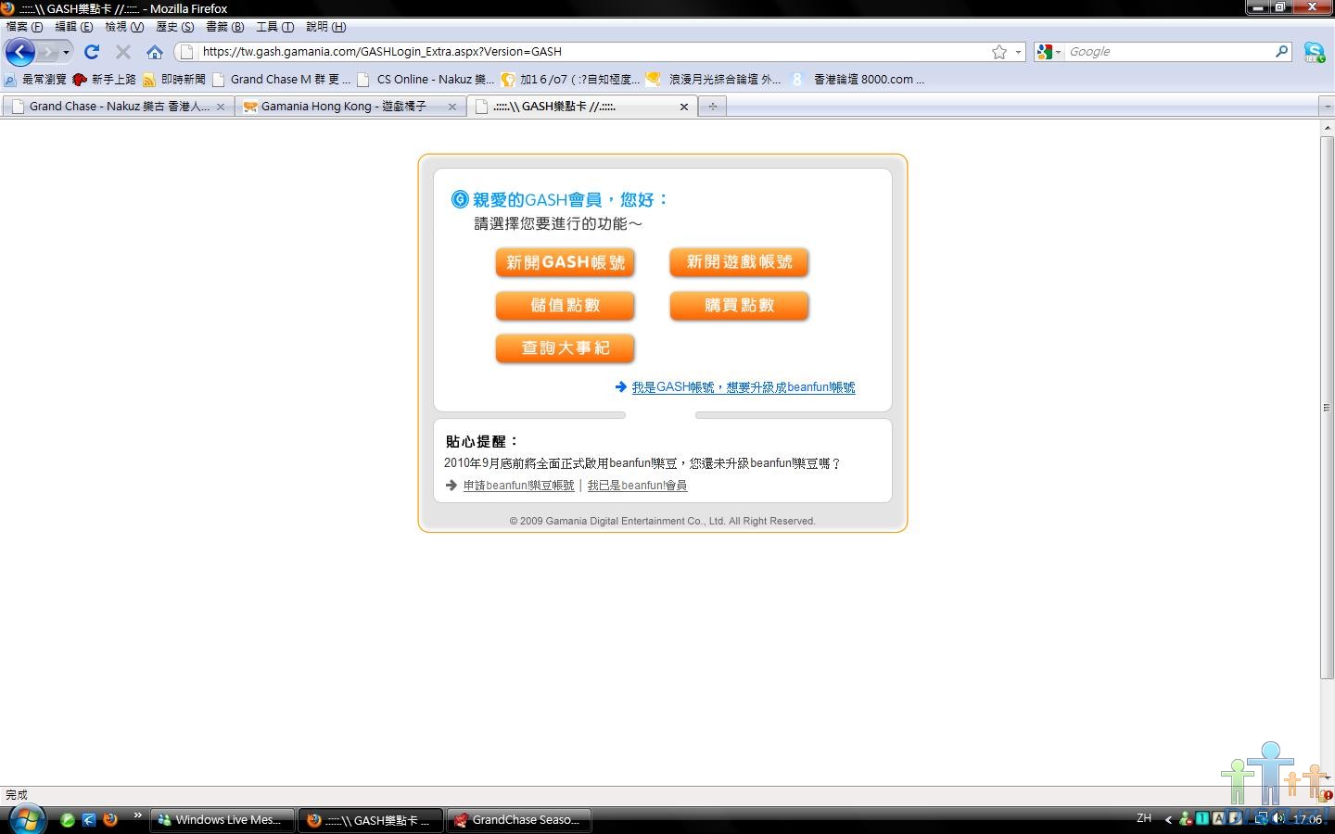Click the scrollbar up arrow
The image size is (1335, 834).
(1327, 128)
